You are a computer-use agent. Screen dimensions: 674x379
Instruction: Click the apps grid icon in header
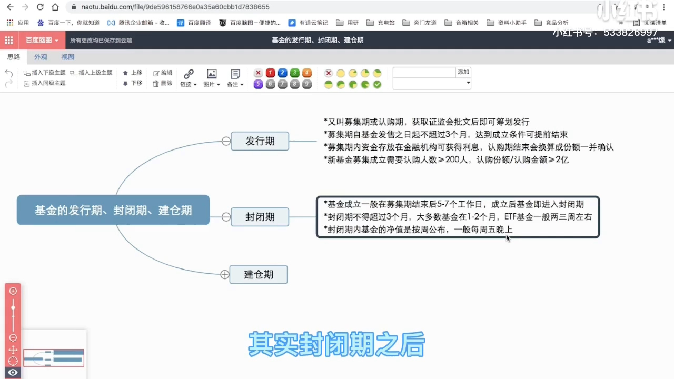pyautogui.click(x=9, y=40)
